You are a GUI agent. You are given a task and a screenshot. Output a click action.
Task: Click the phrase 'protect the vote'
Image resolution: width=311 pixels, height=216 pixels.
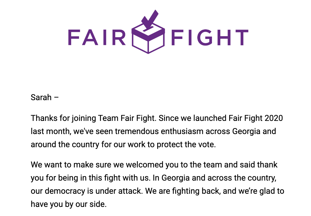(x=186, y=145)
